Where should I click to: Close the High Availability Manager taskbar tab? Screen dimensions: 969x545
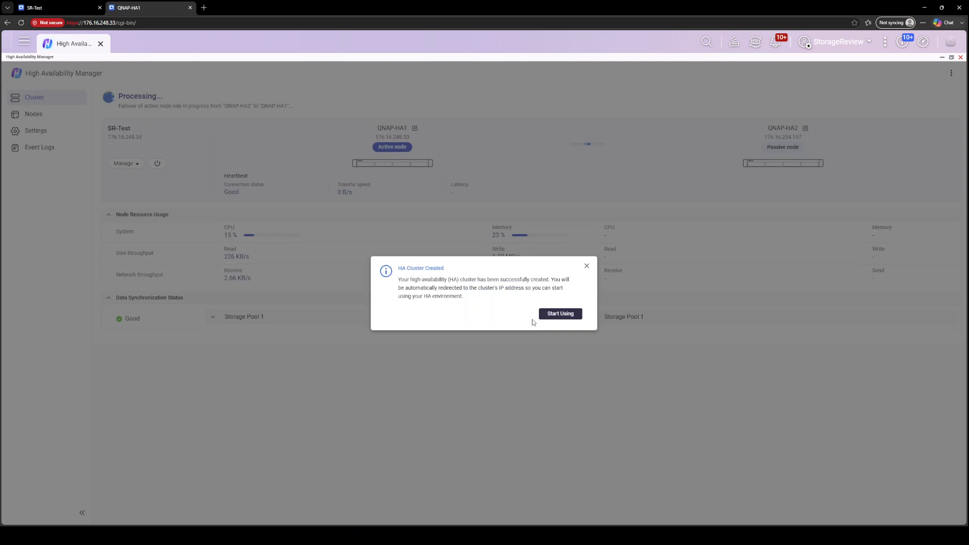100,44
